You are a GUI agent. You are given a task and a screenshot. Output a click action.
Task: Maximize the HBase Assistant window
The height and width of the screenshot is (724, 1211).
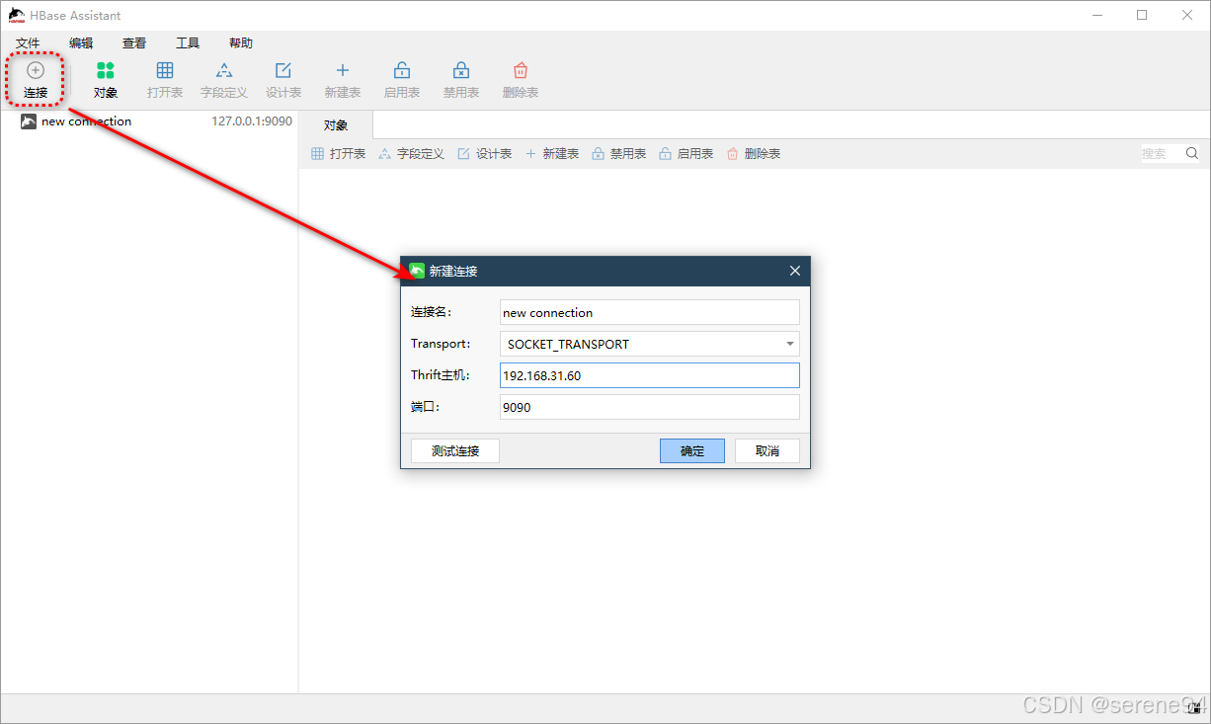pyautogui.click(x=1142, y=15)
